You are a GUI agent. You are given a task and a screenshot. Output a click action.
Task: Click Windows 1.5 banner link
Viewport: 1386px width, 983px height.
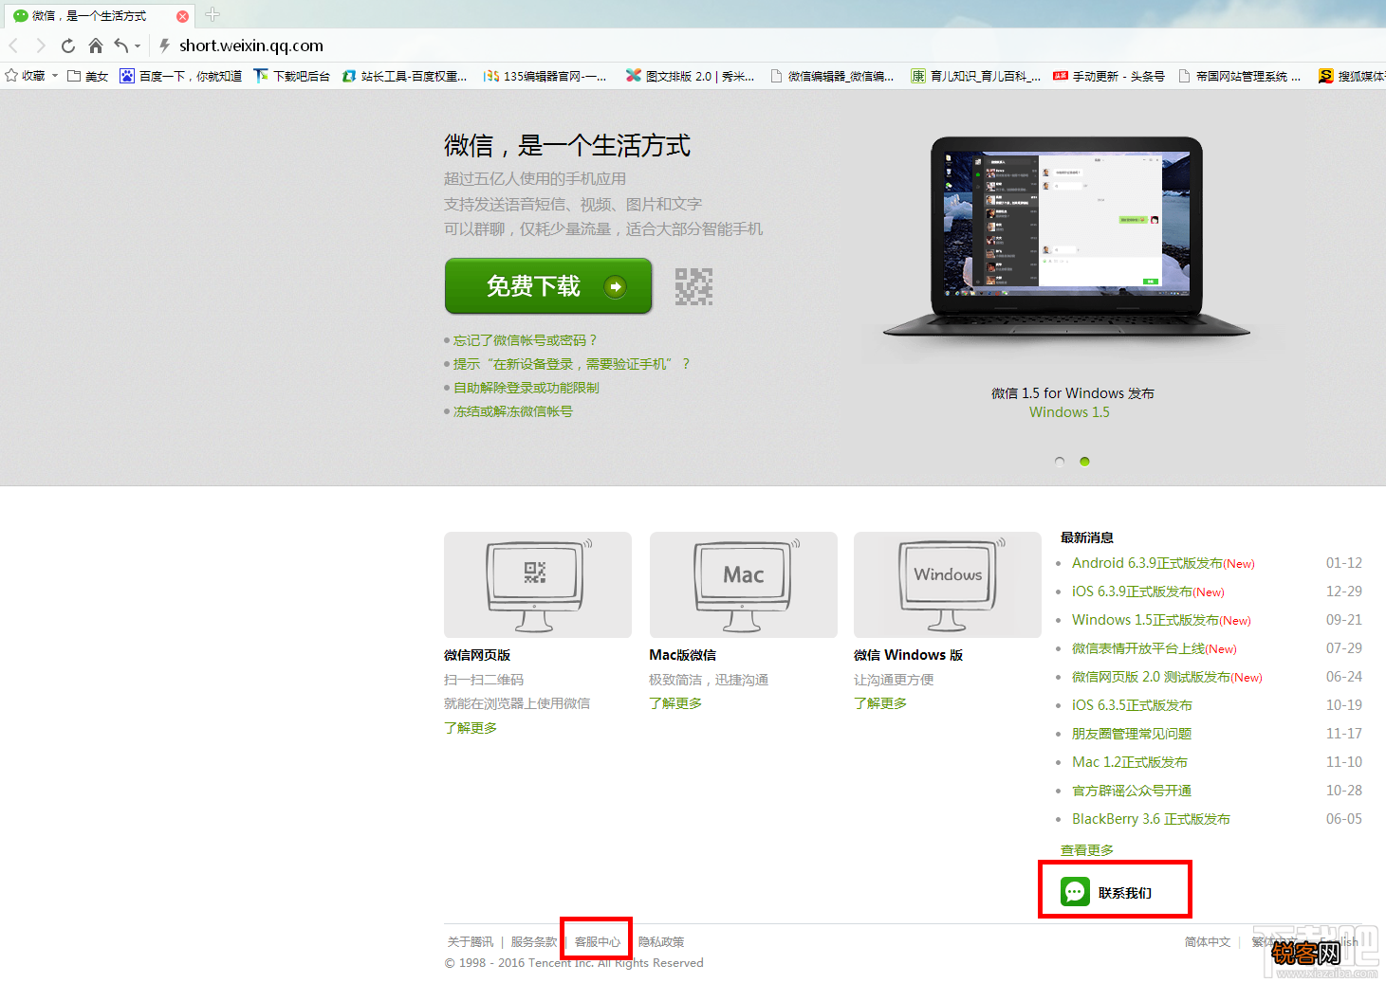[1069, 412]
